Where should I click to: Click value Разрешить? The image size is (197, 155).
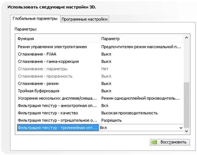coord(112,120)
